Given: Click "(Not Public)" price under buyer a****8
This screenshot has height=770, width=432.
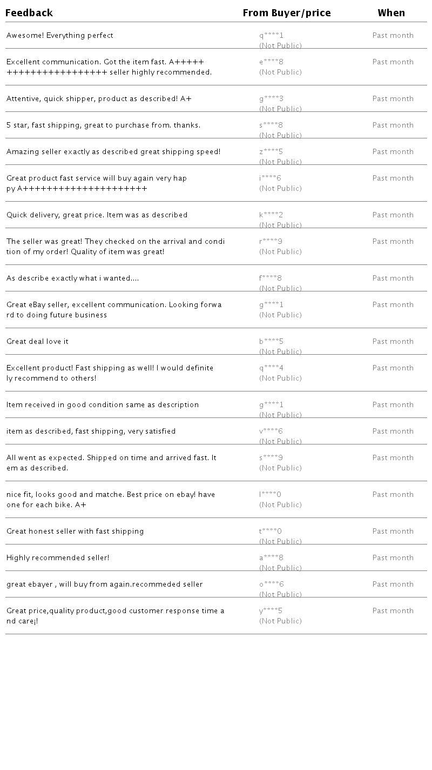Looking at the screenshot, I should (280, 568).
